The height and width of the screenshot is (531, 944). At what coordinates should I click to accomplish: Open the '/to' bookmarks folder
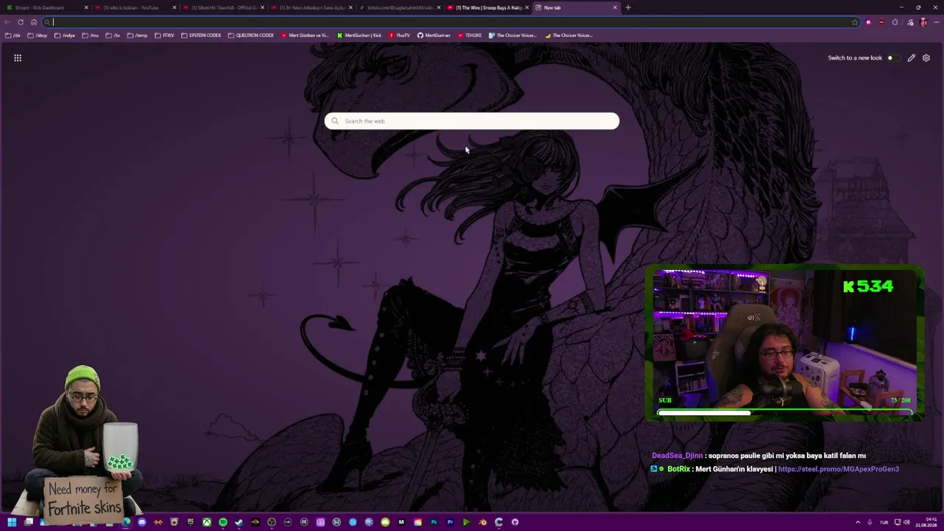[113, 35]
